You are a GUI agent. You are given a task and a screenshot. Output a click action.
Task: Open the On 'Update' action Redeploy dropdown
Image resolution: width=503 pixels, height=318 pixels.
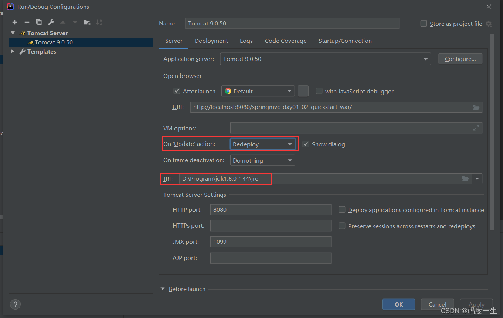point(262,144)
